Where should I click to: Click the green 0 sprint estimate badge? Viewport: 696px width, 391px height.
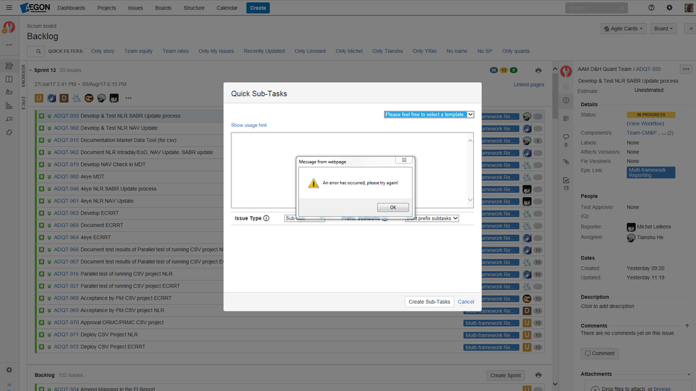[513, 70]
